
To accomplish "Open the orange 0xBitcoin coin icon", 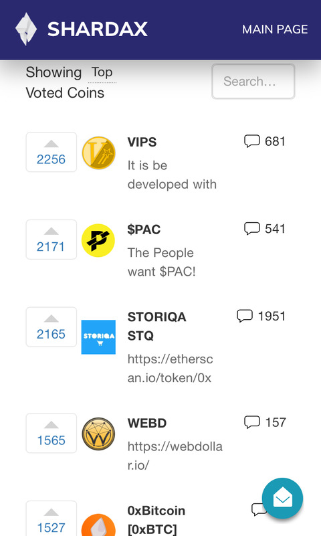I will (98, 525).
